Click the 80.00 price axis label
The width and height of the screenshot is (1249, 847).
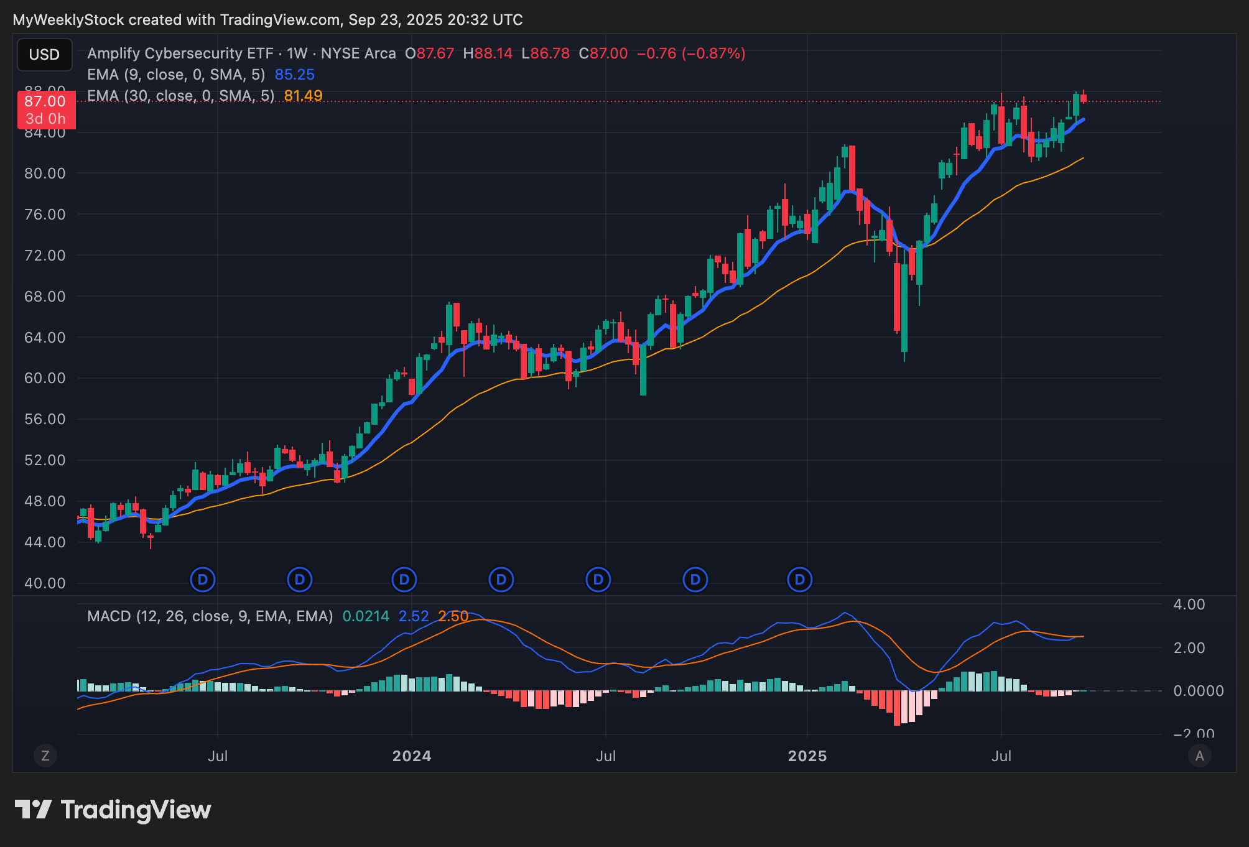click(45, 174)
